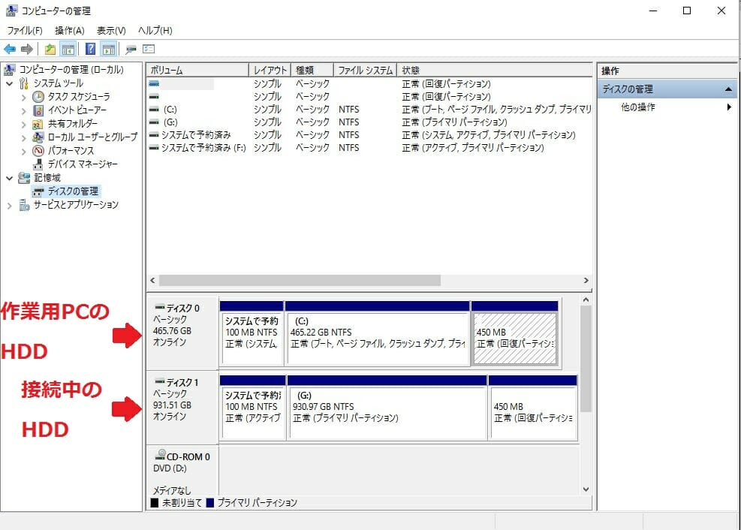Click the Disk 0 drive icon
The width and height of the screenshot is (741, 530).
point(158,308)
